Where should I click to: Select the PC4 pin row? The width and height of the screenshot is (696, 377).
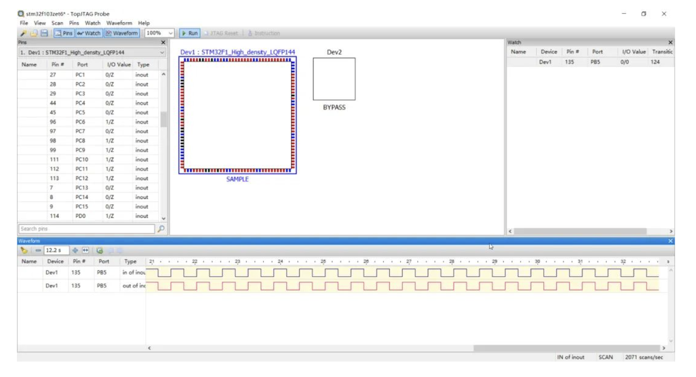89,103
